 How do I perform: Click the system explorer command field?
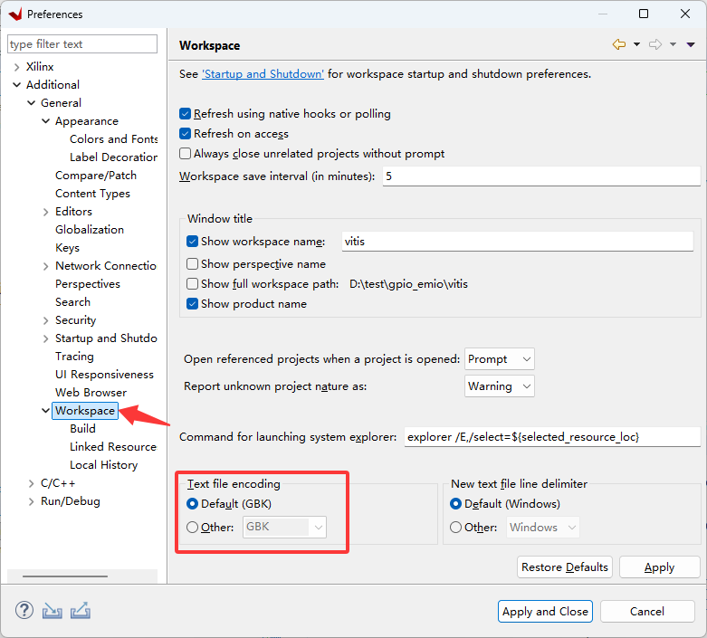[x=552, y=436]
